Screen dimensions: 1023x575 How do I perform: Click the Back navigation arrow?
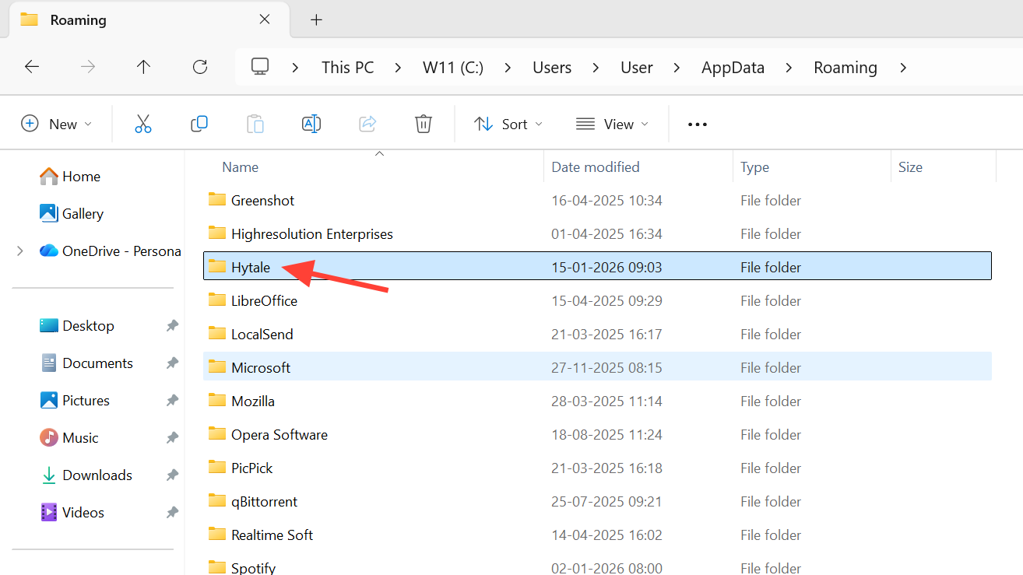(32, 67)
